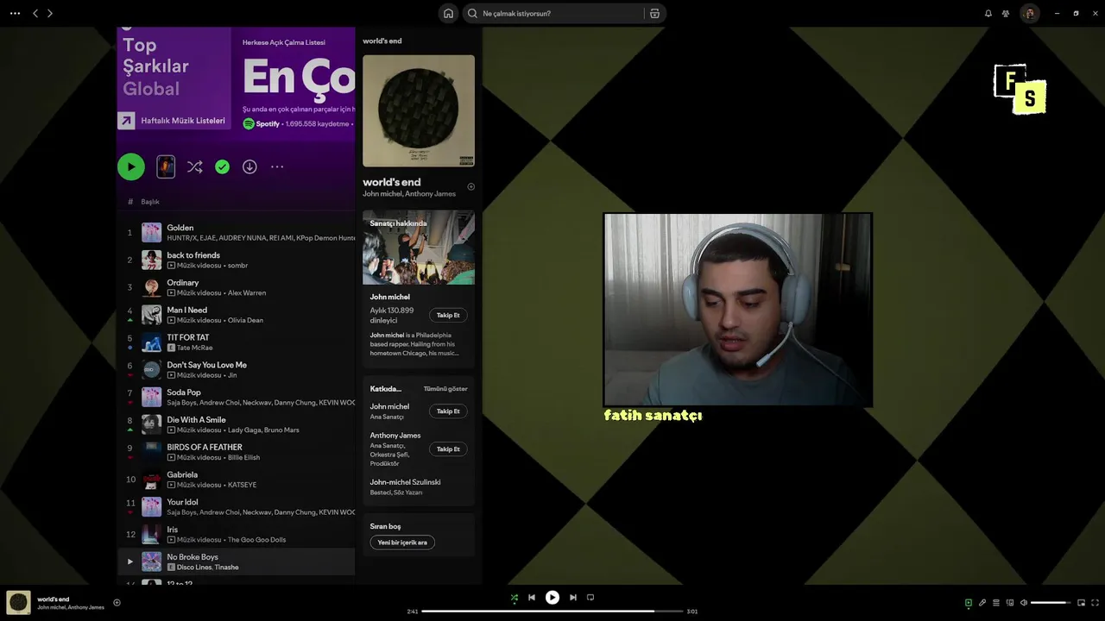This screenshot has height=621, width=1105.
Task: Click the main play button in player bar
Action: (x=552, y=597)
